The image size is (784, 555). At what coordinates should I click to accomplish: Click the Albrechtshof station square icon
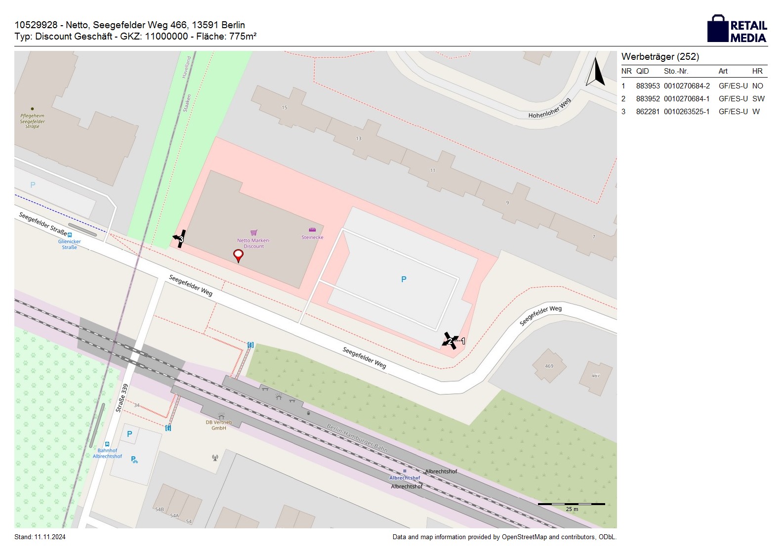pyautogui.click(x=405, y=471)
